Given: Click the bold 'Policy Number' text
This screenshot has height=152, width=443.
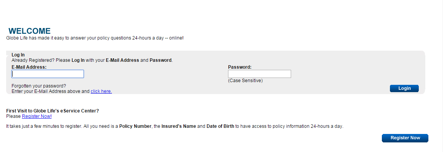Looking at the screenshot, I should (x=135, y=126).
